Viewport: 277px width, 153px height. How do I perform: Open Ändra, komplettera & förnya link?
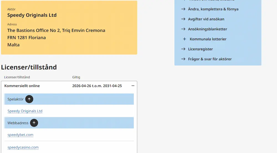tap(213, 9)
